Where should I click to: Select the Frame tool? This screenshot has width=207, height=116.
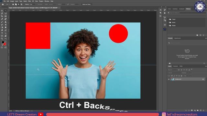(5, 16)
